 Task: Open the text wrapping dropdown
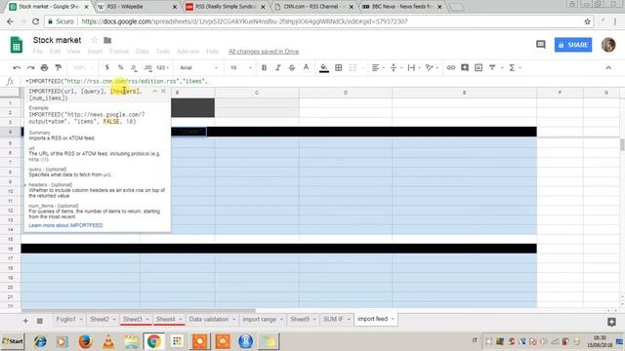tap(414, 67)
